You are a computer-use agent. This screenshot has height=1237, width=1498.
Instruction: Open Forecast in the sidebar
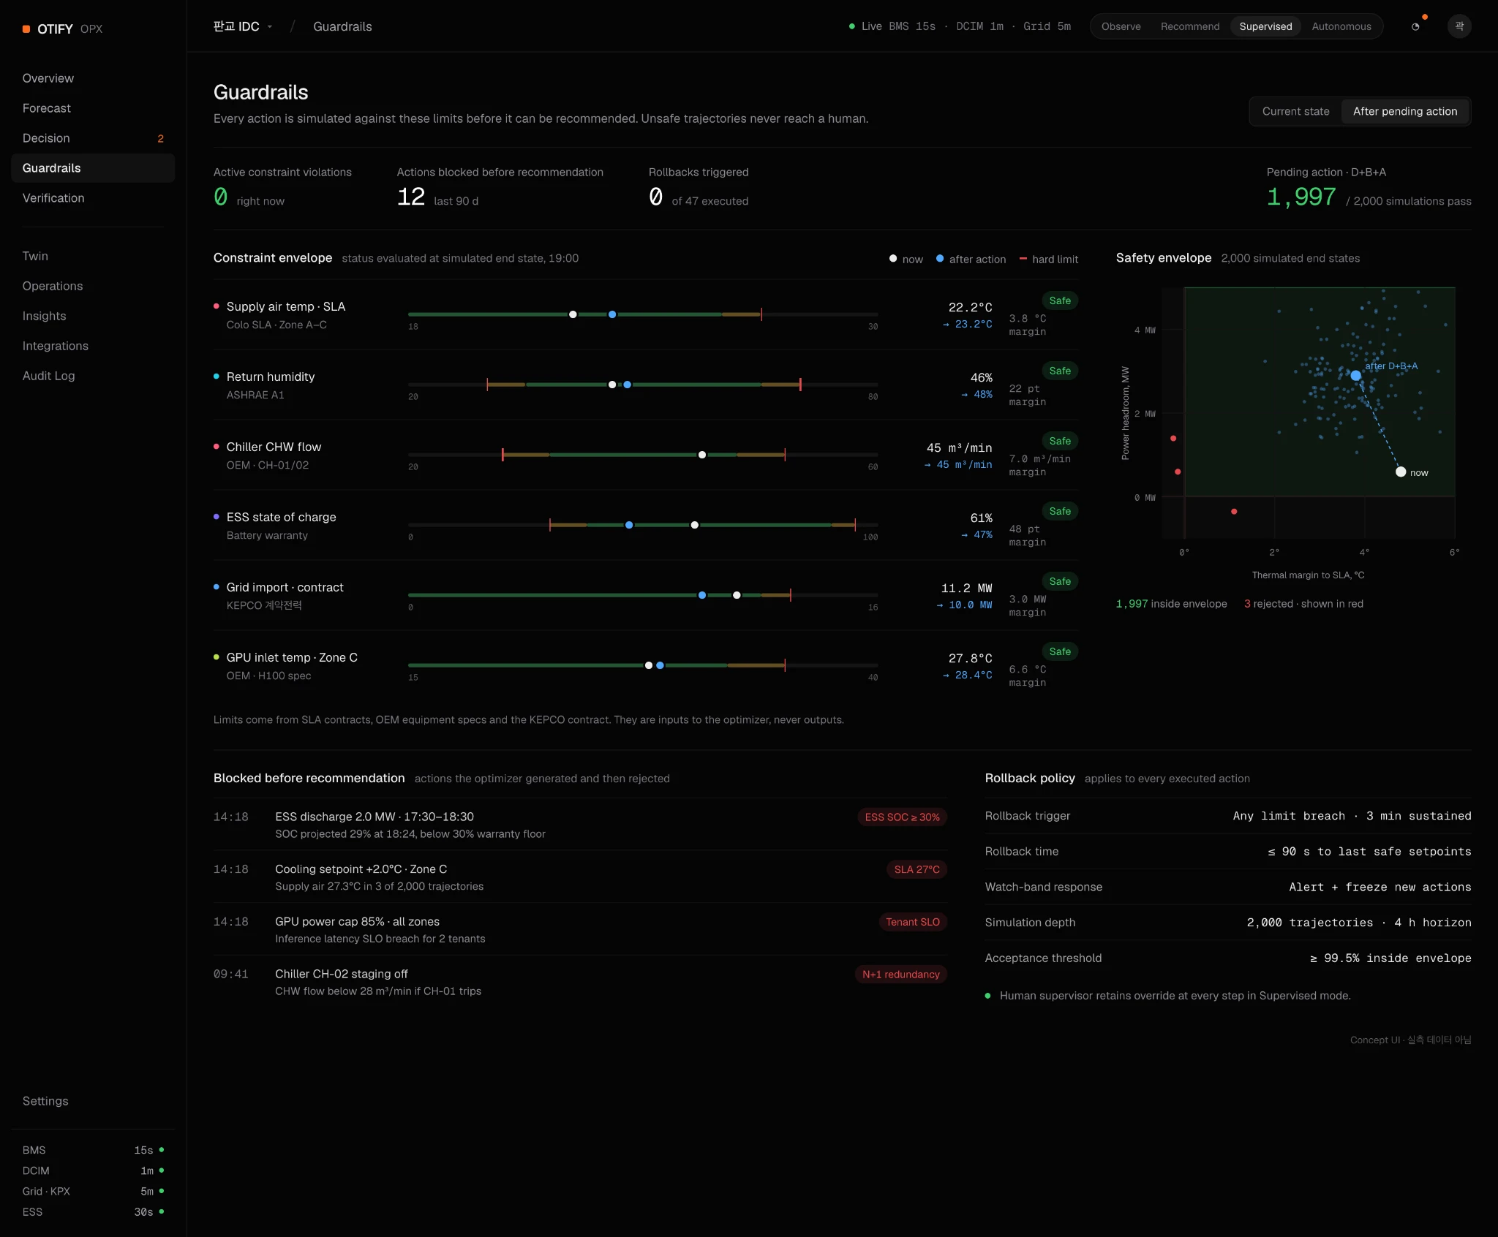93,108
